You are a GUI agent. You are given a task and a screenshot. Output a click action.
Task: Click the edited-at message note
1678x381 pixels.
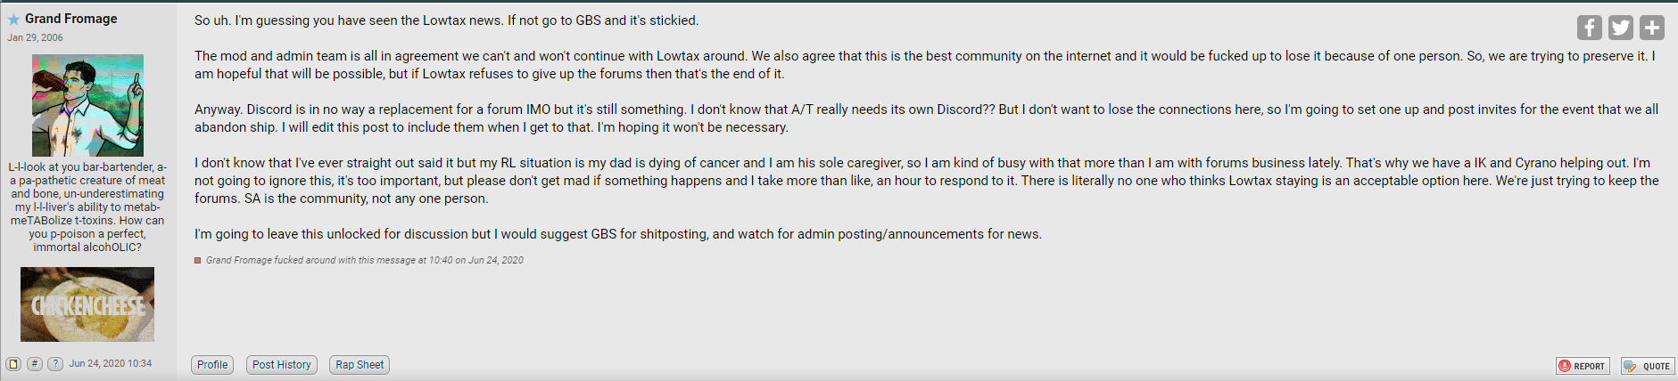(365, 261)
